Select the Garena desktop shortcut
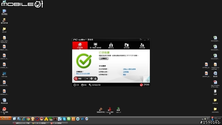 pos(110,110)
